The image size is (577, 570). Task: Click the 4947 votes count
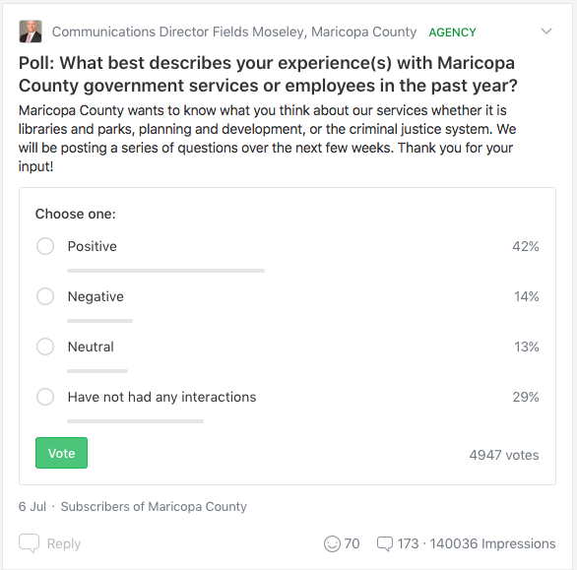(504, 455)
